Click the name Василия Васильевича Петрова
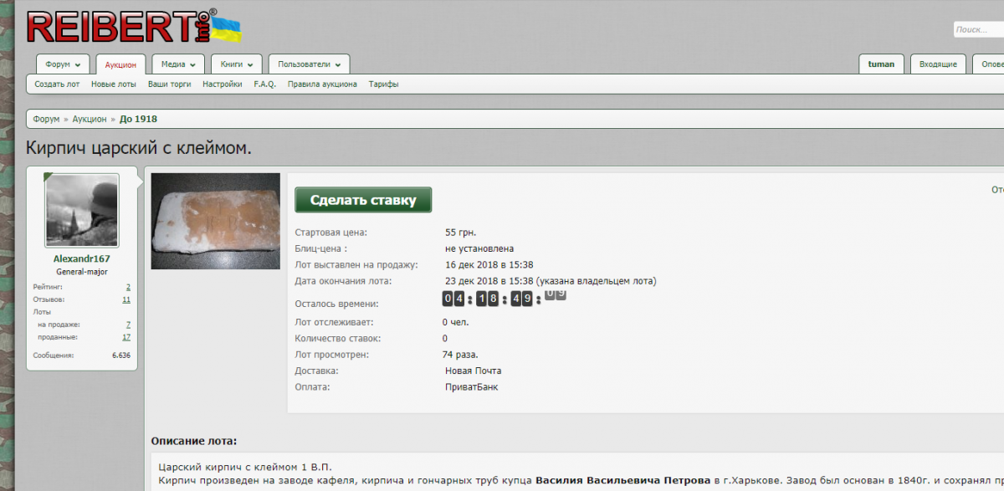 coord(622,480)
